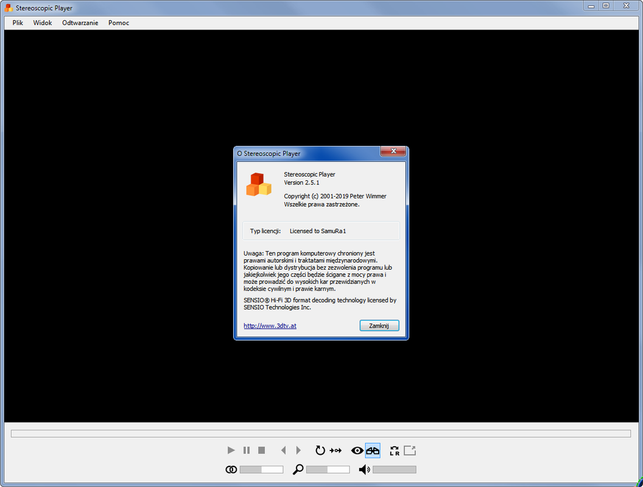Click the 'Version 2.5.1' text
The height and width of the screenshot is (487, 643).
point(301,183)
